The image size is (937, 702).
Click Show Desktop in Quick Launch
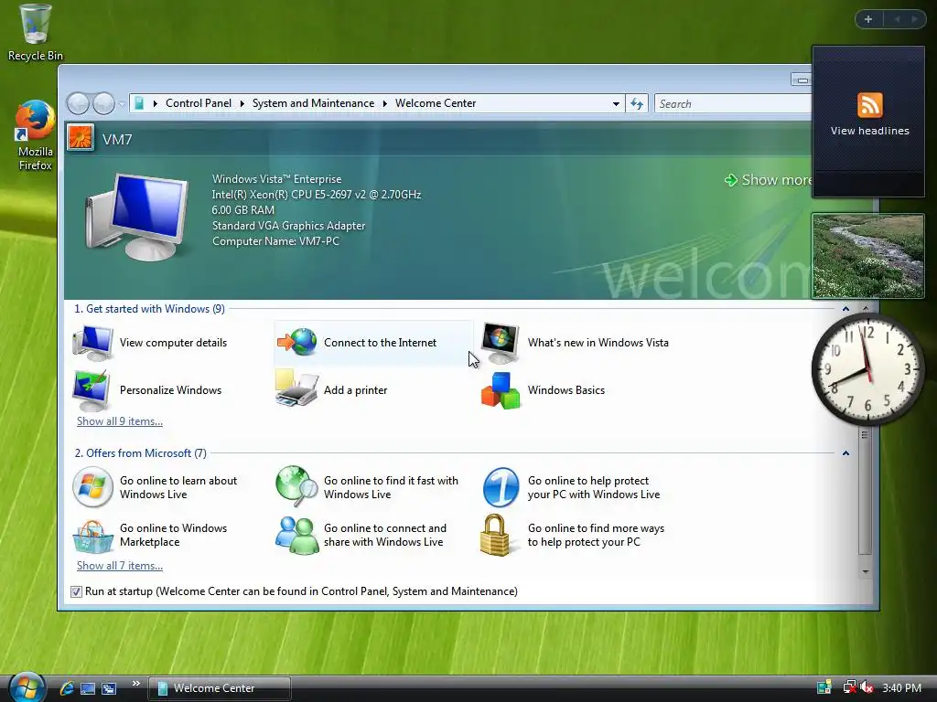pos(88,688)
